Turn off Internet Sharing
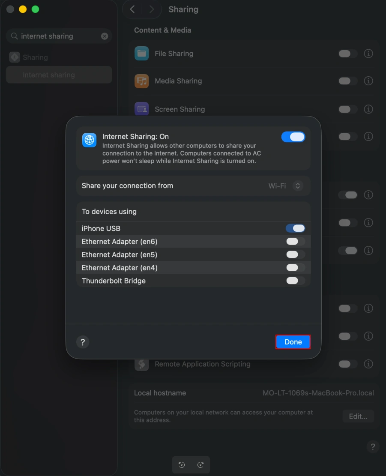 (293, 137)
